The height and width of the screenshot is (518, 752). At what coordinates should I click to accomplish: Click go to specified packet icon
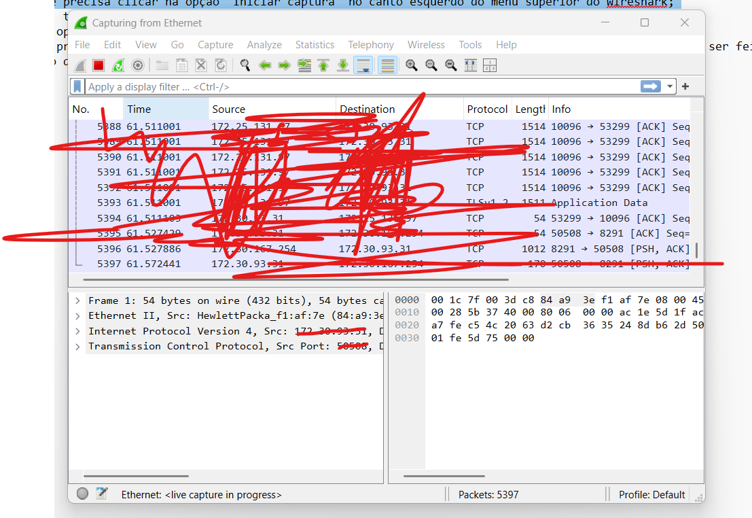click(304, 65)
